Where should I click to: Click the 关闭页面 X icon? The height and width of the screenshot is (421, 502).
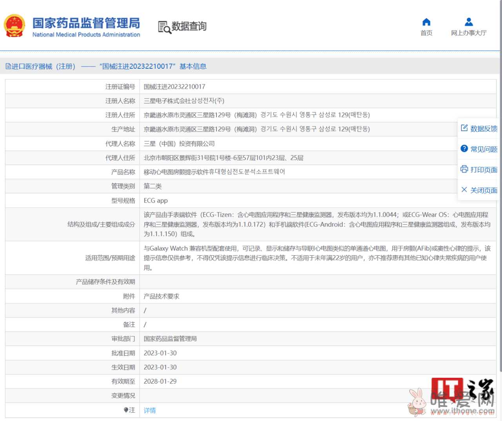(x=464, y=190)
